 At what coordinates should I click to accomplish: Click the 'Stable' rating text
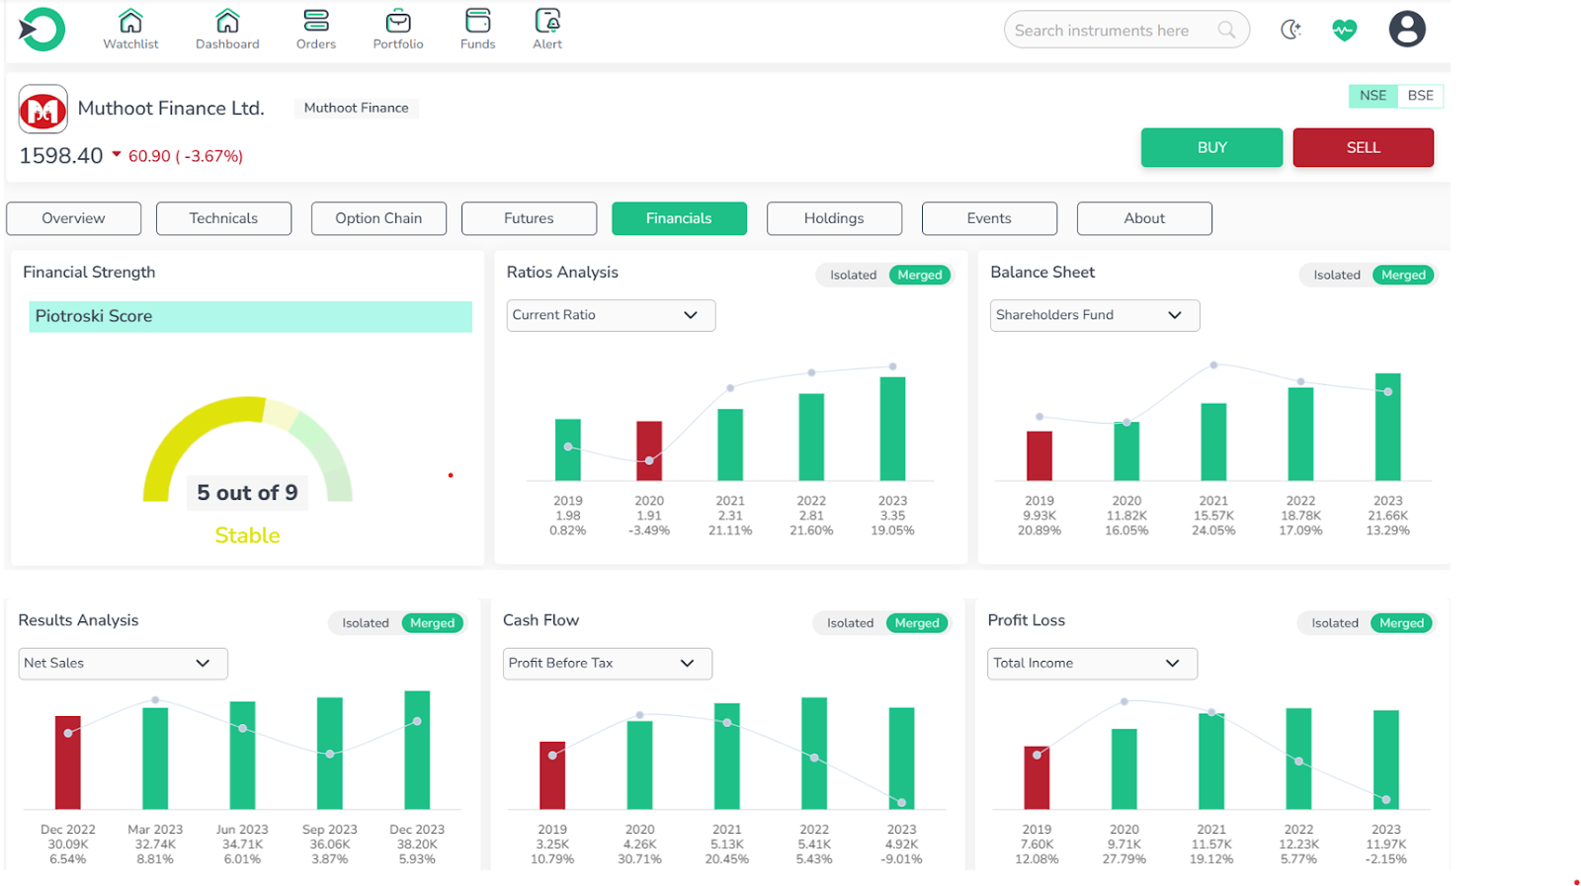click(x=247, y=535)
